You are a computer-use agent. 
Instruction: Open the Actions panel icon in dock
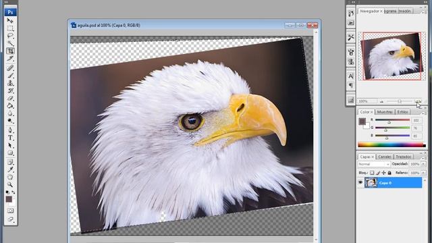[x=351, y=23]
